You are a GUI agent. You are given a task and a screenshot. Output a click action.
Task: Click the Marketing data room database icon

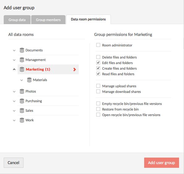[x=22, y=69]
